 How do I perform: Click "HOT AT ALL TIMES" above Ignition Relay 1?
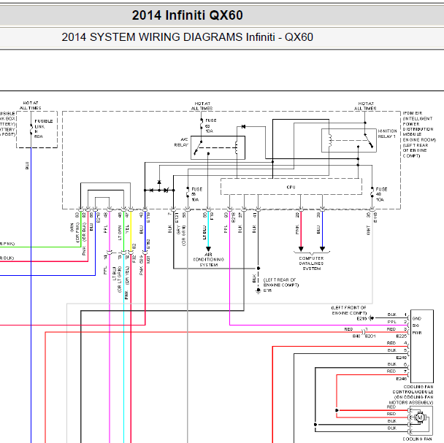[366, 106]
